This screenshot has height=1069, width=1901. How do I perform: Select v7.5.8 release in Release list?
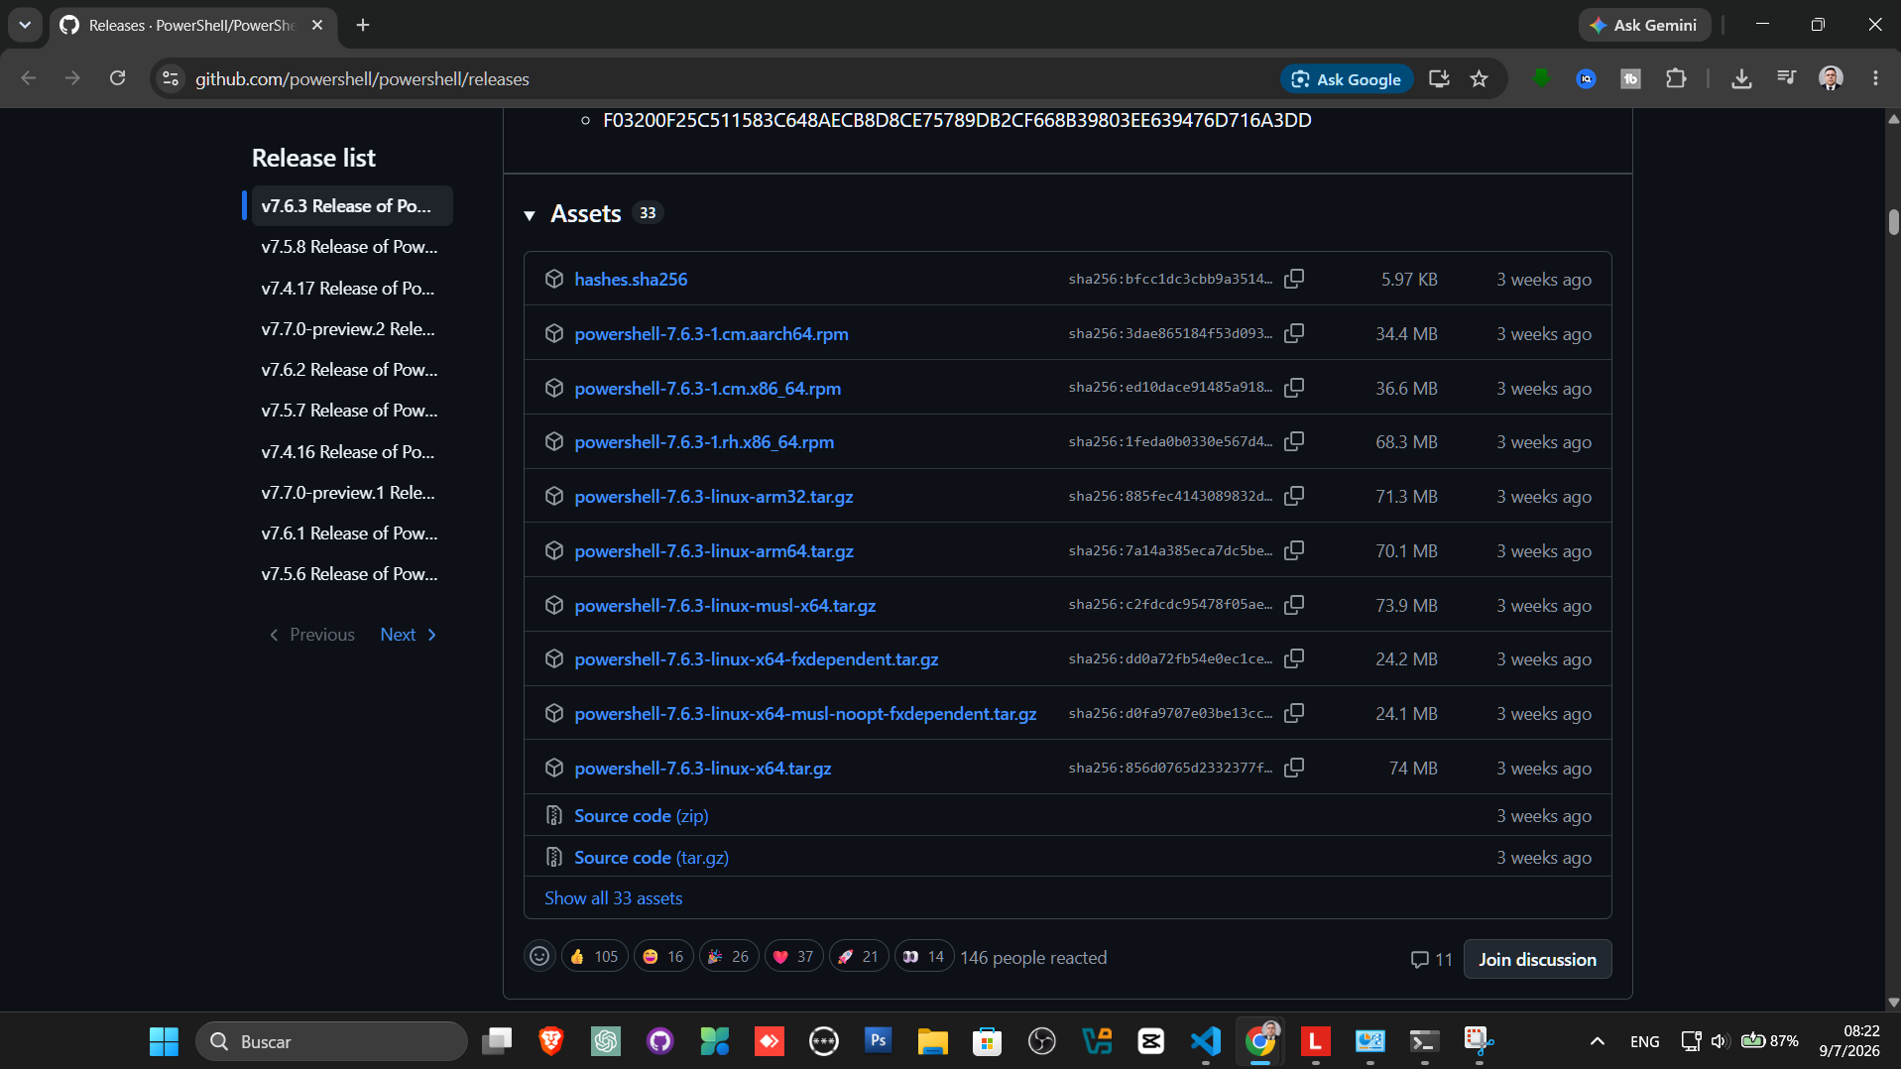(x=350, y=246)
